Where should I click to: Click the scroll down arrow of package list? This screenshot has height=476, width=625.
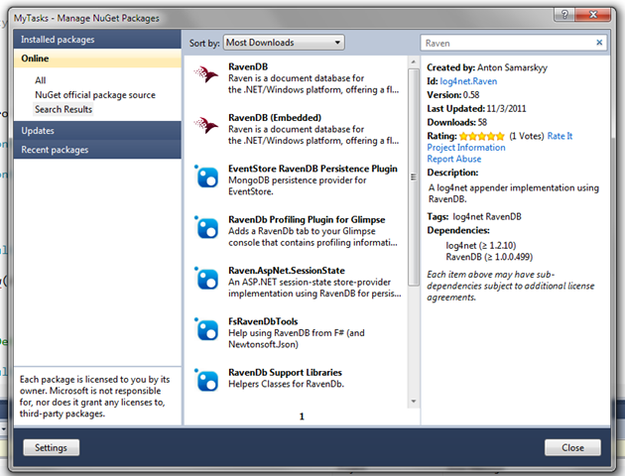(x=414, y=401)
